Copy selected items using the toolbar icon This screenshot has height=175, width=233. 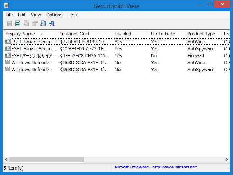point(26,23)
